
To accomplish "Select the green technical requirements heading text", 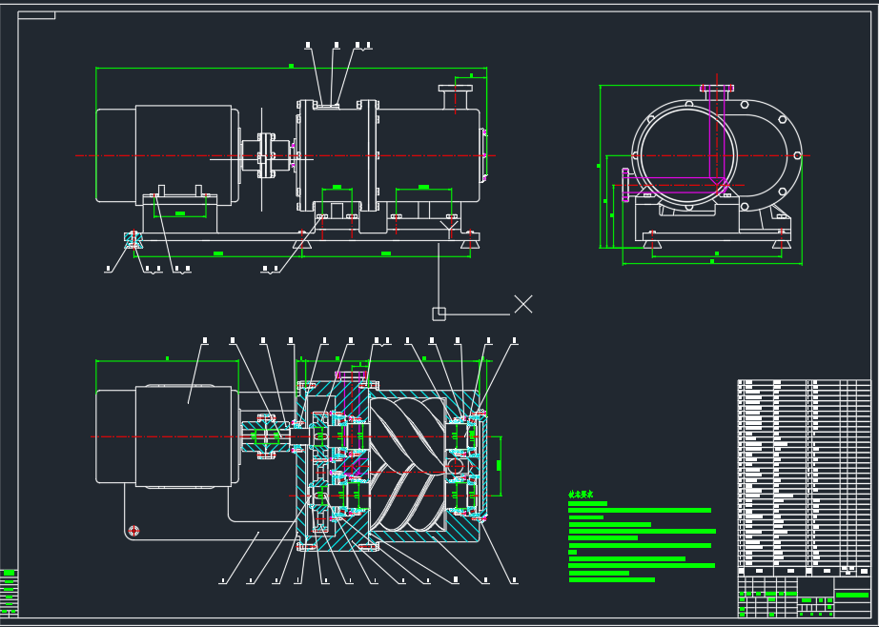I will click(581, 495).
